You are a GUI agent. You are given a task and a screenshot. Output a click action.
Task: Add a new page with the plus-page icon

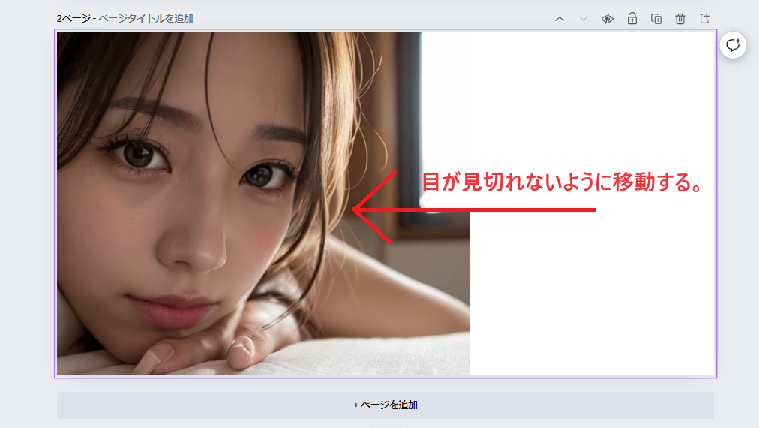(705, 19)
